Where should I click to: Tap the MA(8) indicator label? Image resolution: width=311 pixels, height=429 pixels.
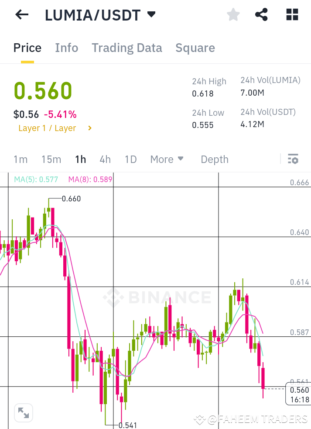pos(89,179)
